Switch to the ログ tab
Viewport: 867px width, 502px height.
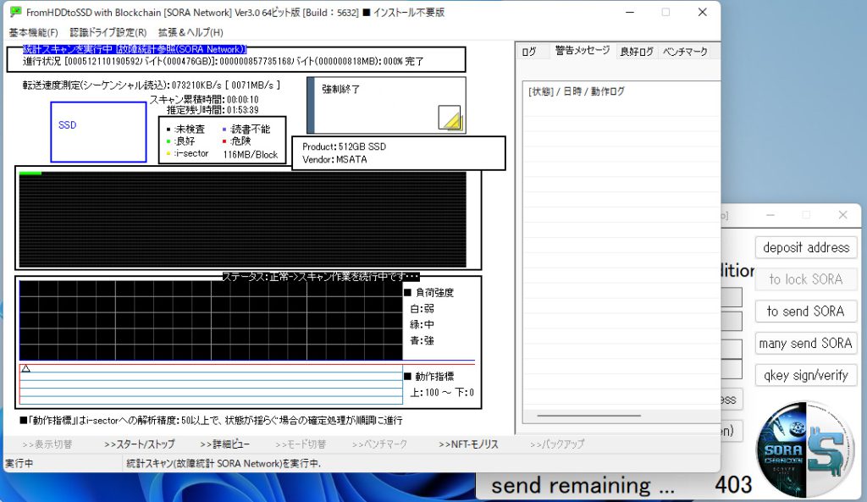click(x=529, y=52)
